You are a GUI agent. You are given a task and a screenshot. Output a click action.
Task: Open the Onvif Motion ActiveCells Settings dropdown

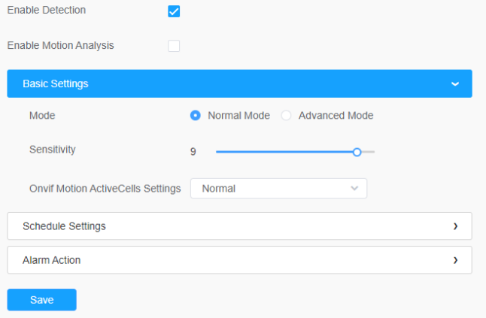point(278,189)
